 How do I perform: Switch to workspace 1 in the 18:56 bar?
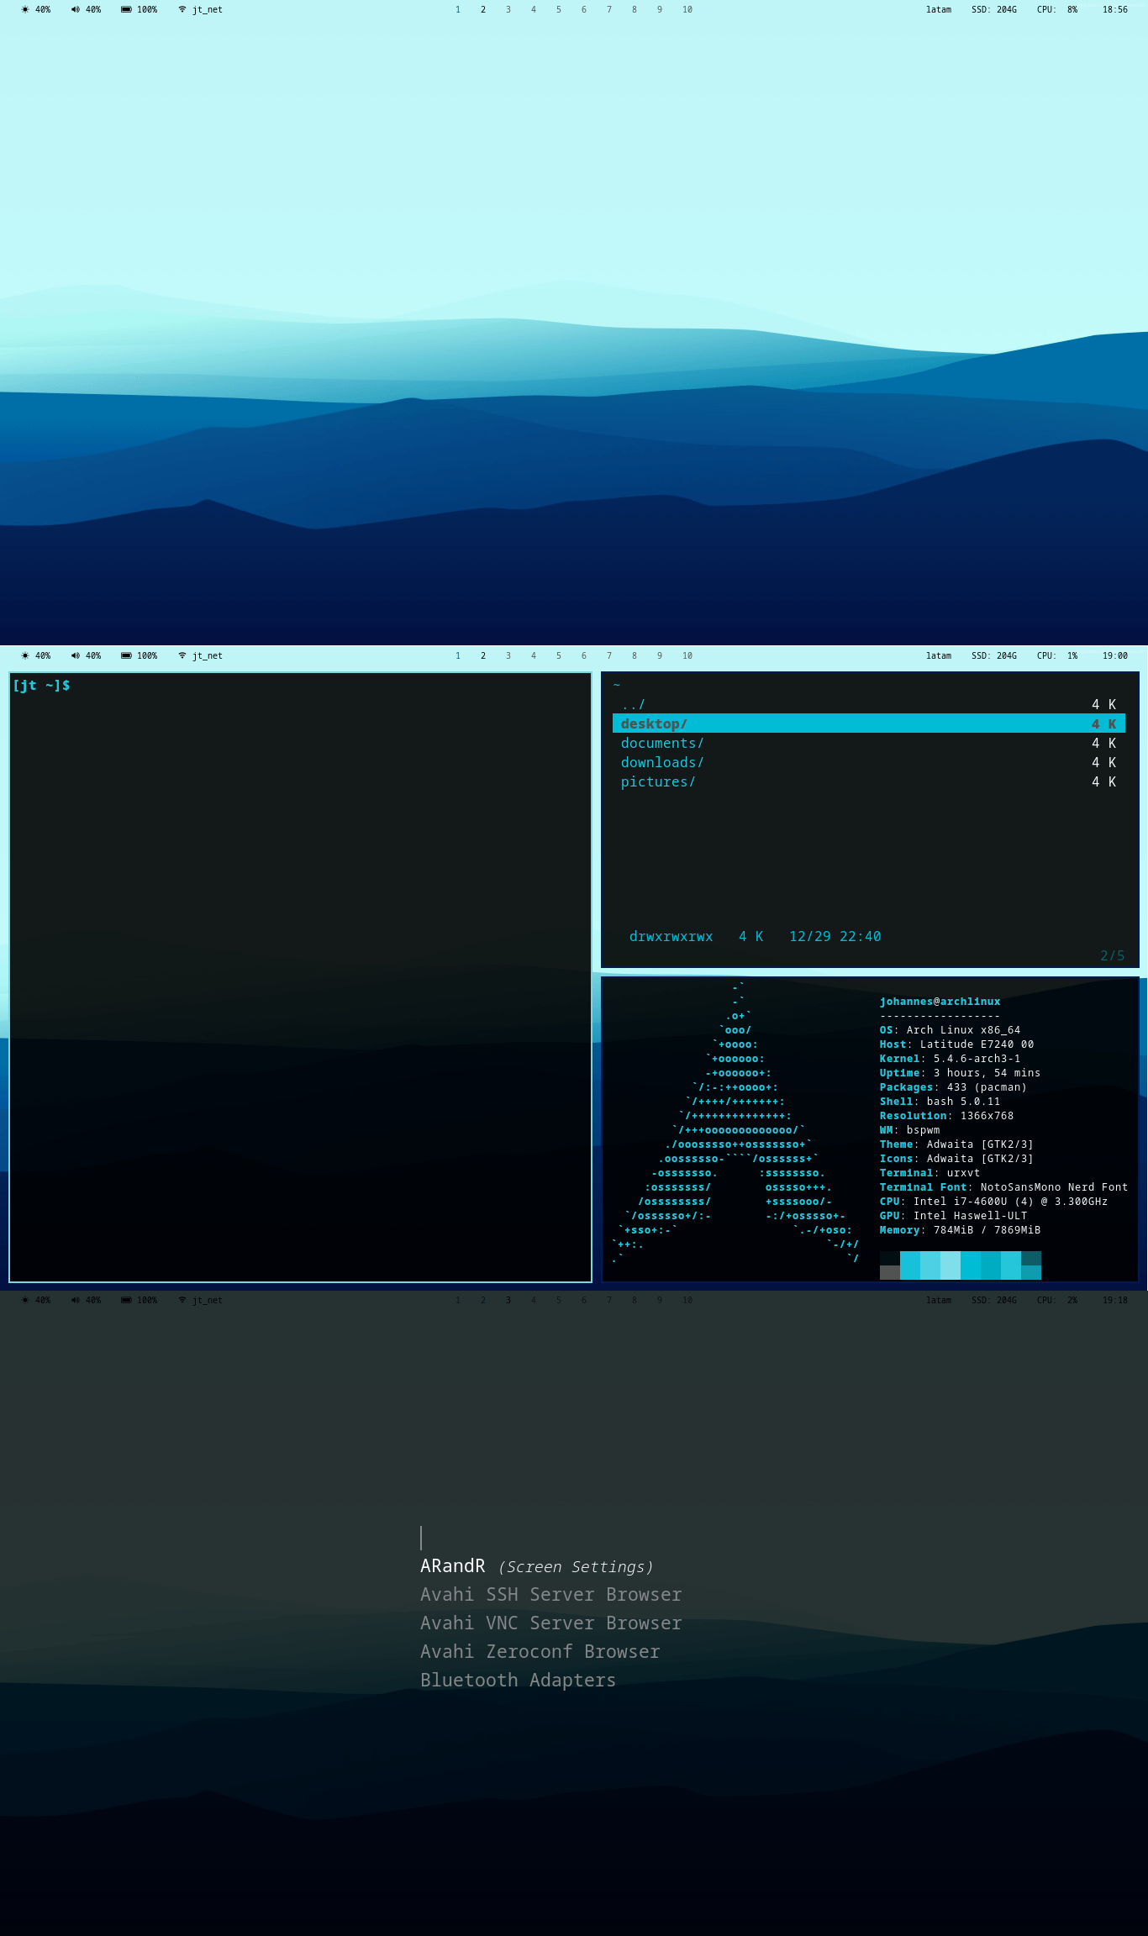[x=458, y=10]
